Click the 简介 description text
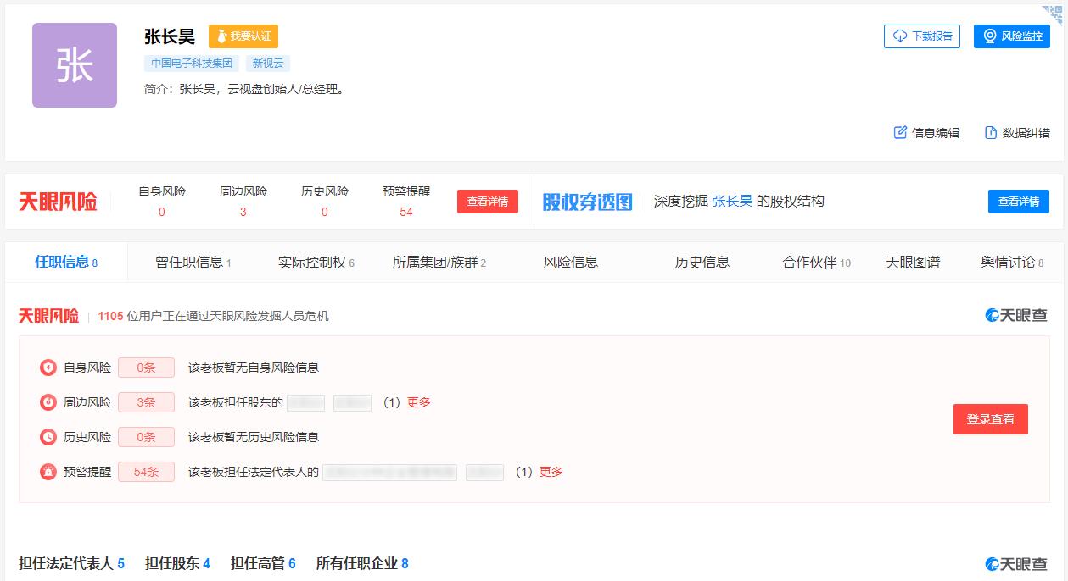Image resolution: width=1068 pixels, height=581 pixels. point(245,89)
